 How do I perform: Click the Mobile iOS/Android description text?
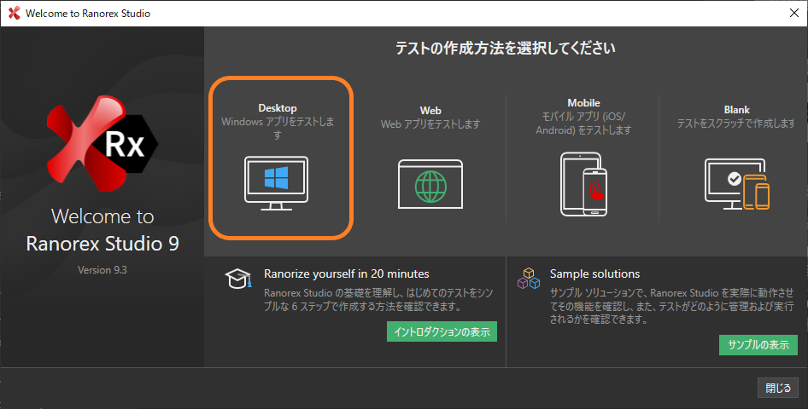click(583, 124)
